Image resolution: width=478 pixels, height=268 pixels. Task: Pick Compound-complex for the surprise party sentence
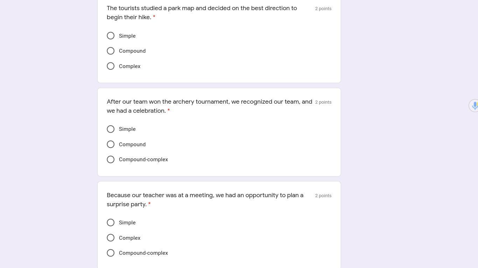pos(111,253)
